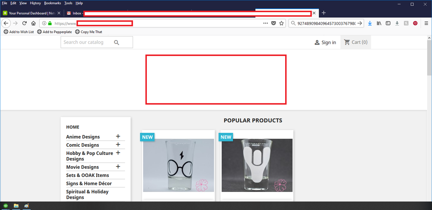The width and height of the screenshot is (432, 210).
Task: Click the gray square extension icon
Action: (x=406, y=23)
